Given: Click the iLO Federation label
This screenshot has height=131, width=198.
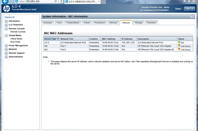Looking at the screenshot, I should (x=16, y=25).
